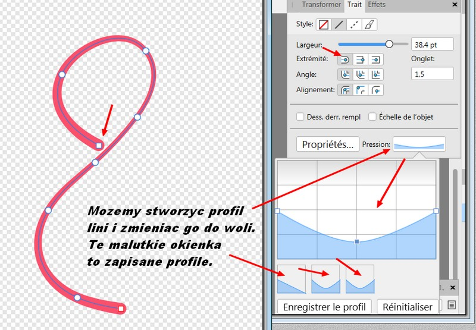Close the Trait panel group
Screen dimensions: 476x330
[x=455, y=5]
